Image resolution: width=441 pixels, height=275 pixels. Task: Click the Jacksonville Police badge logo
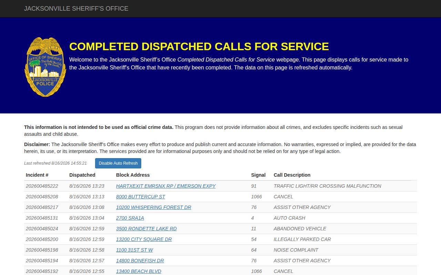(45, 67)
